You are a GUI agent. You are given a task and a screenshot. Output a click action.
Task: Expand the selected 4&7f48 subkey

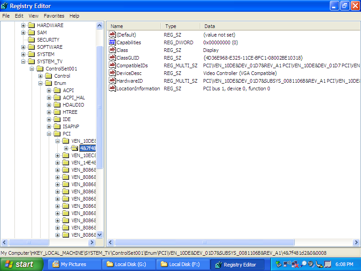[x=66, y=148]
